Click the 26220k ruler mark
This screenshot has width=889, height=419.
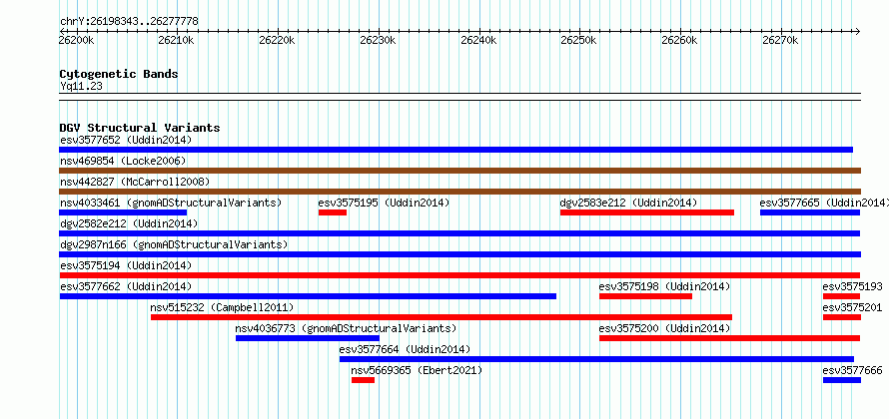point(277,40)
